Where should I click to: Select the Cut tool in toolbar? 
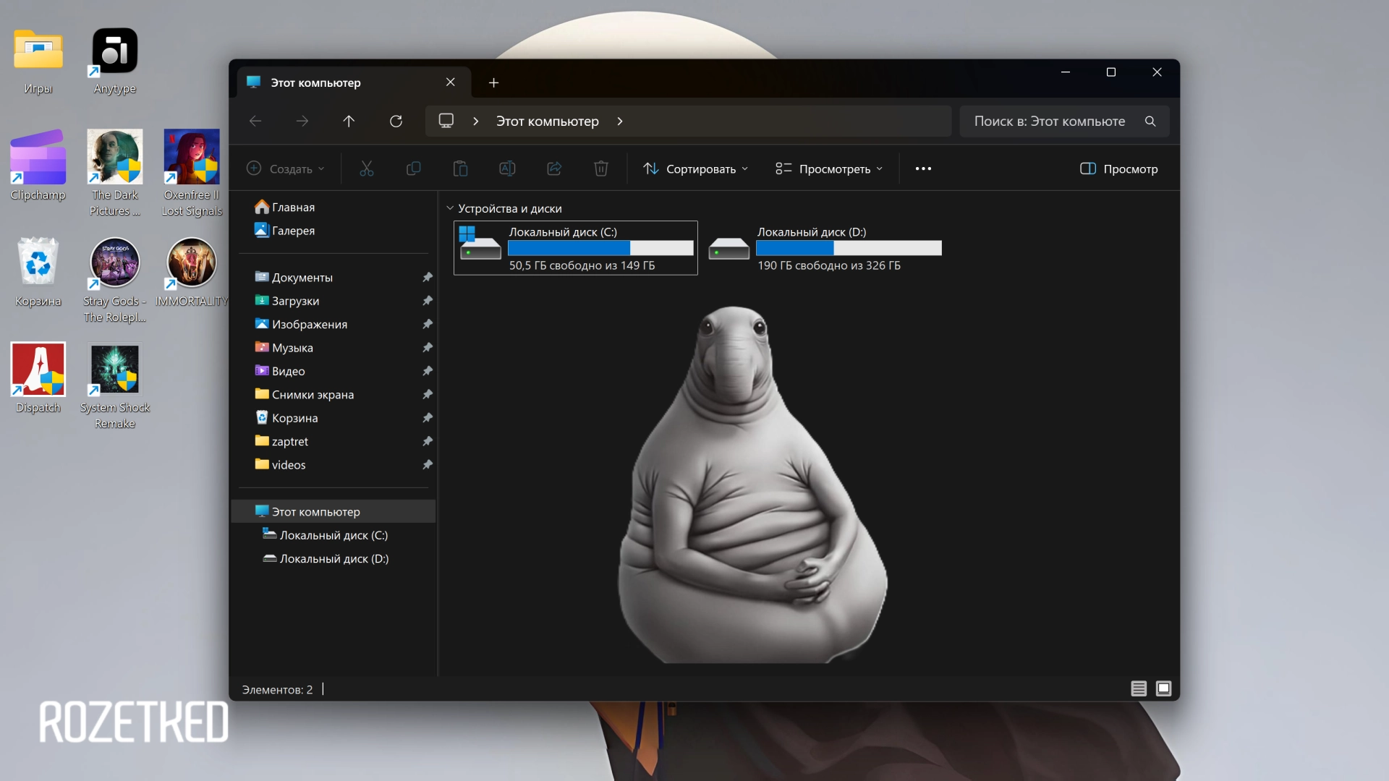click(366, 168)
